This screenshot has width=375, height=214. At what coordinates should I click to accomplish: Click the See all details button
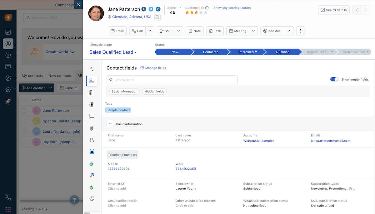click(x=333, y=10)
